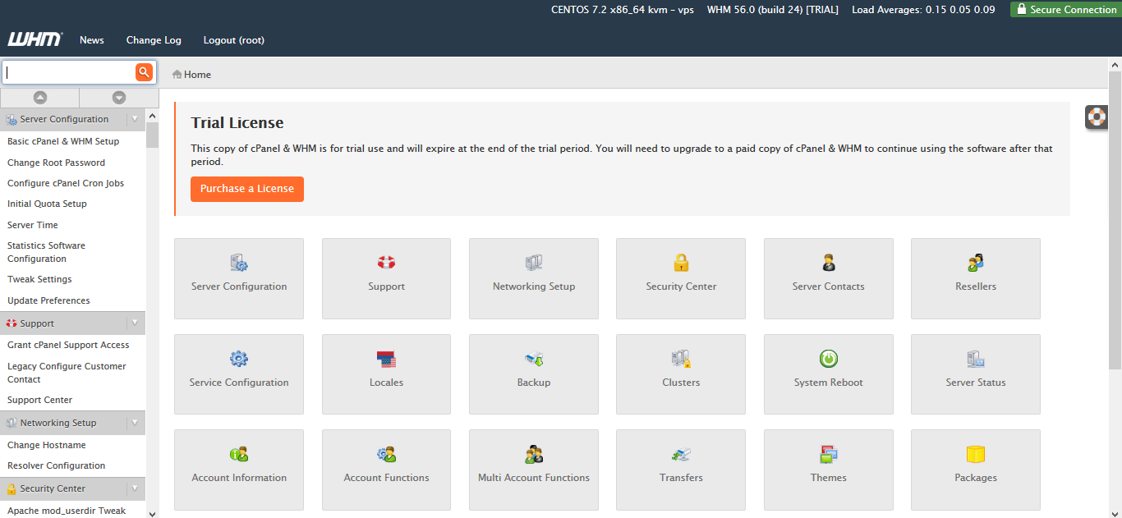Click the Purchase a License button
Viewport: 1122px width, 518px height.
(247, 189)
